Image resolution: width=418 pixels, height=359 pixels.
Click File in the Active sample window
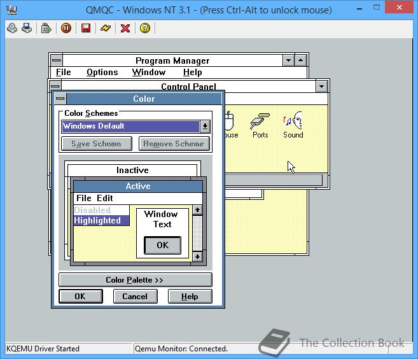(x=84, y=198)
